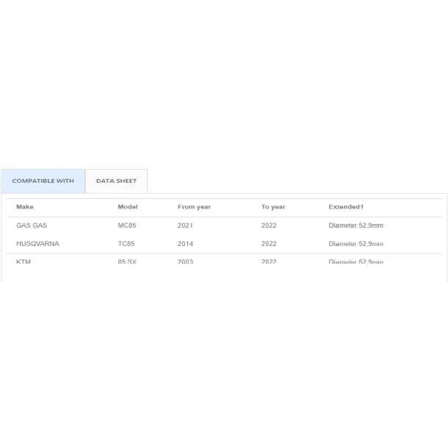Click the MC85 model cell
Image resolution: width=448 pixels, height=448 pixels.
coord(127,225)
